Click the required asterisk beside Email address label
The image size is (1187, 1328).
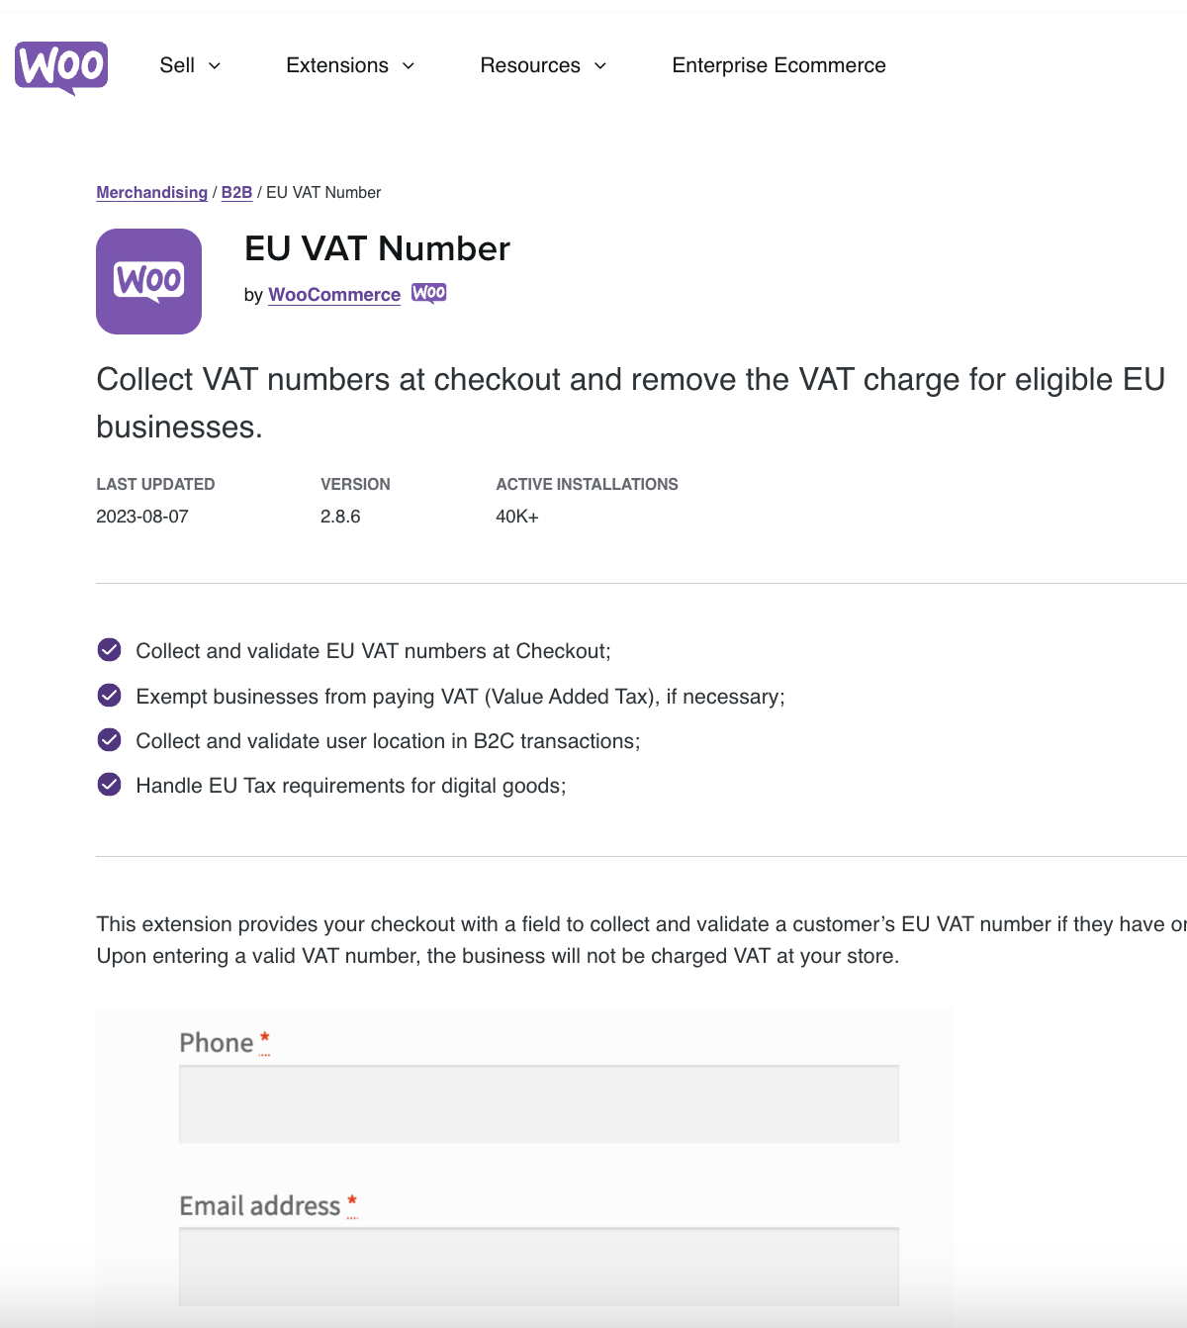pyautogui.click(x=352, y=1199)
